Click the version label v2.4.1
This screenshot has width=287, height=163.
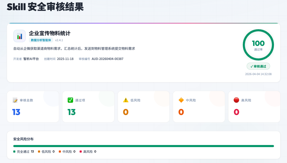point(59,40)
